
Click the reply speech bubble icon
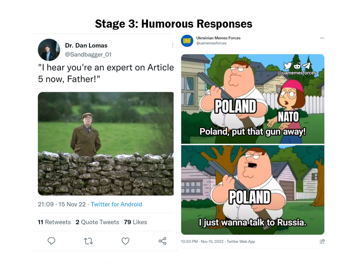point(52,241)
